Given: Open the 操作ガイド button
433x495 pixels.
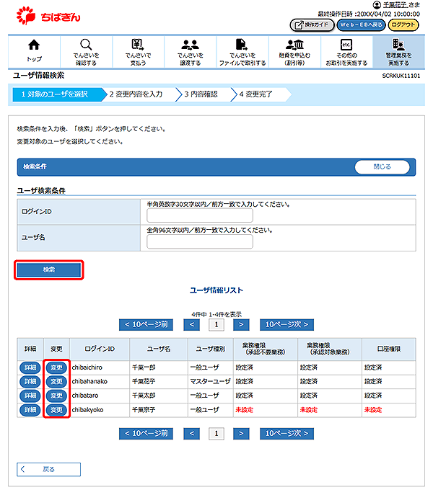Looking at the screenshot, I should point(312,25).
